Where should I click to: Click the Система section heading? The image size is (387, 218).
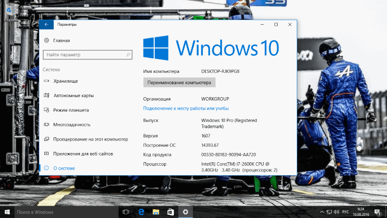tap(51, 69)
